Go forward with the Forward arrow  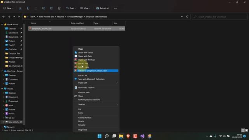pyautogui.click(x=9, y=17)
